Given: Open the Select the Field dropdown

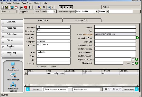Looking at the screenshot, I should pyautogui.click(x=96, y=12).
